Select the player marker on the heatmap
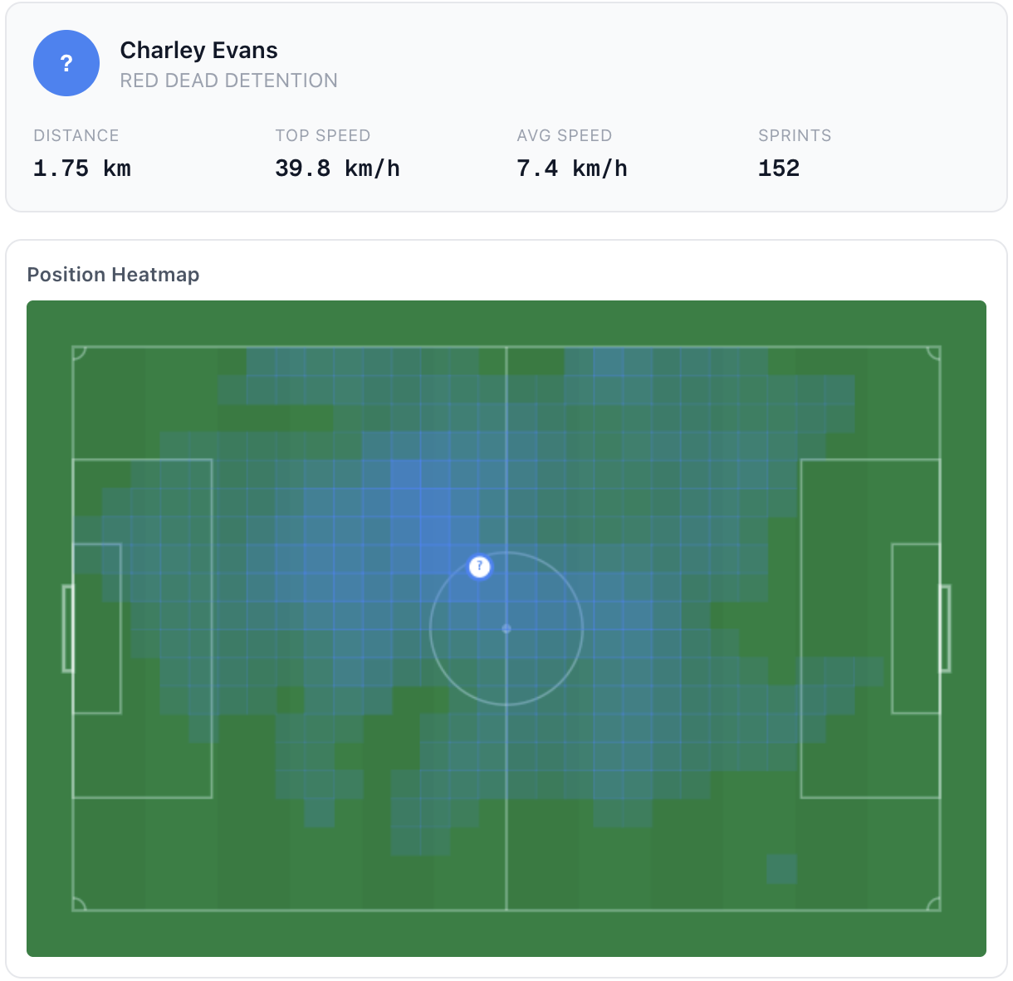This screenshot has width=1013, height=981. click(480, 566)
